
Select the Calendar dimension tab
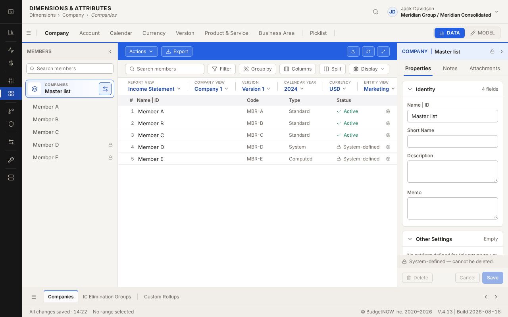121,33
